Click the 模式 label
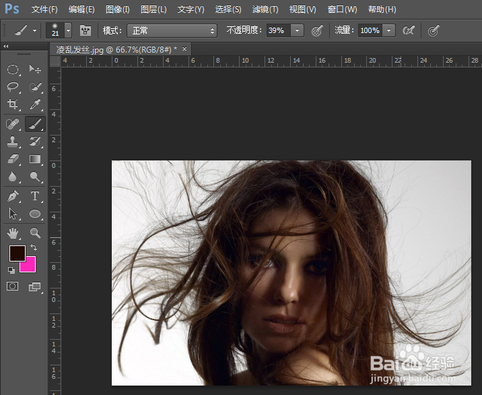The height and width of the screenshot is (395, 482). (x=112, y=30)
